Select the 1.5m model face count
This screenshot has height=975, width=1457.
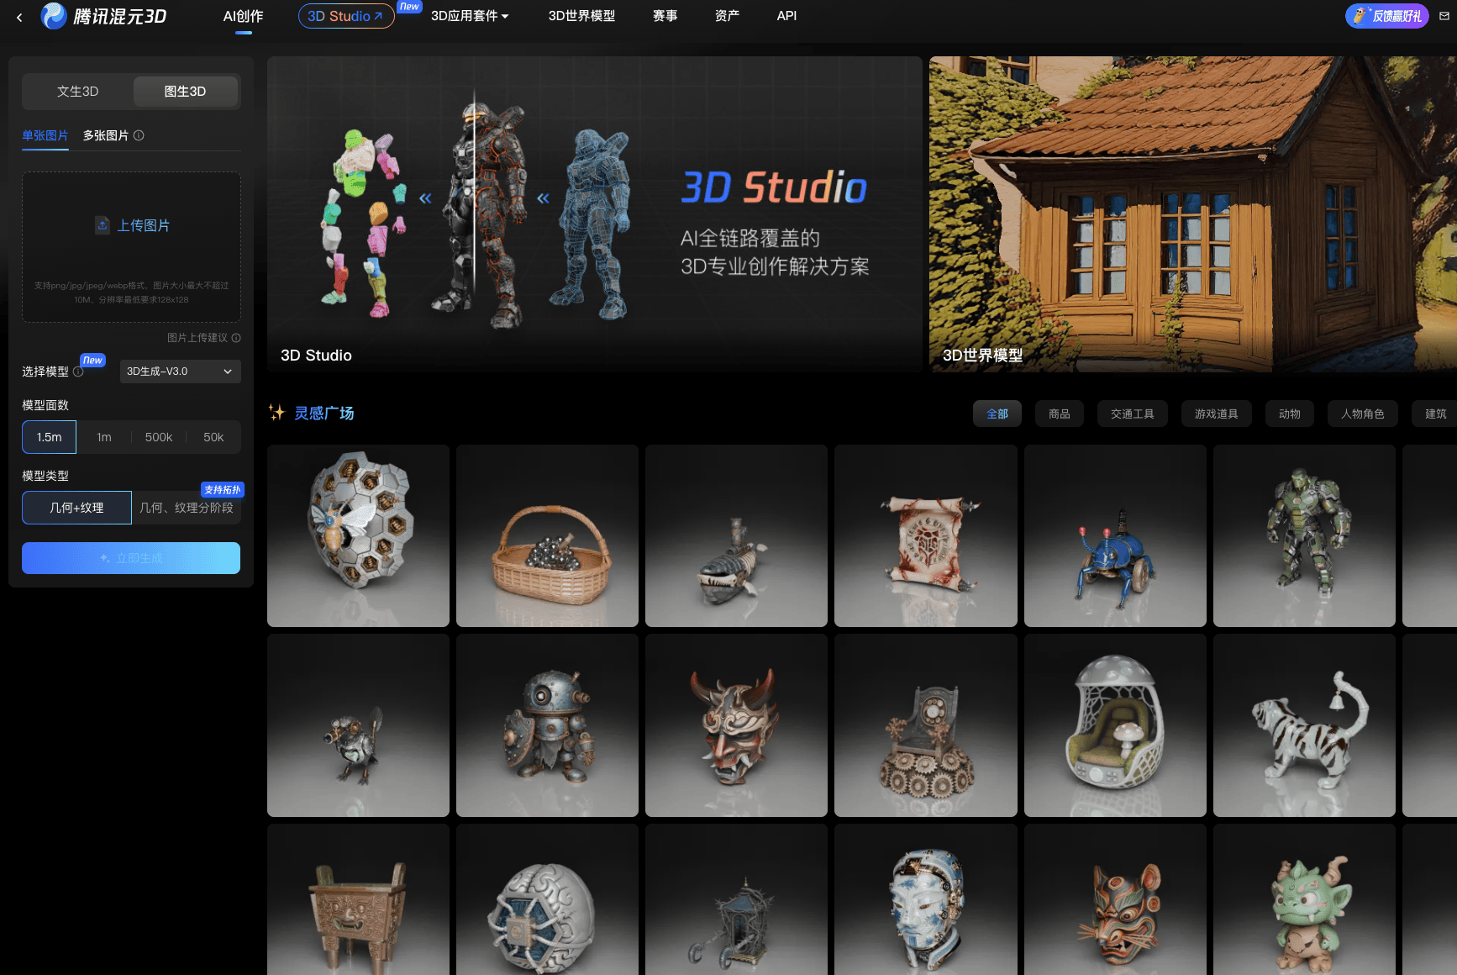49,437
